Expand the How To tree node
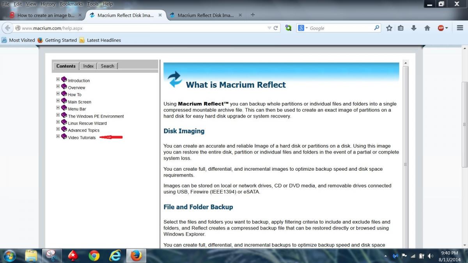The image size is (468, 263). [x=58, y=94]
